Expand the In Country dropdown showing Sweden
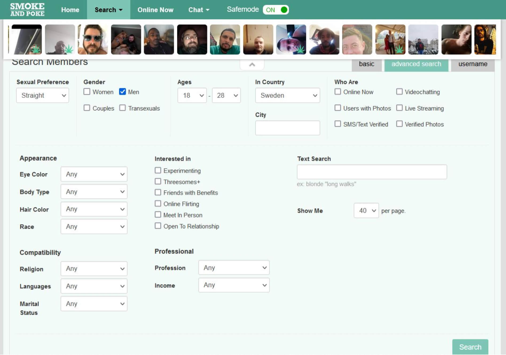 pyautogui.click(x=287, y=95)
